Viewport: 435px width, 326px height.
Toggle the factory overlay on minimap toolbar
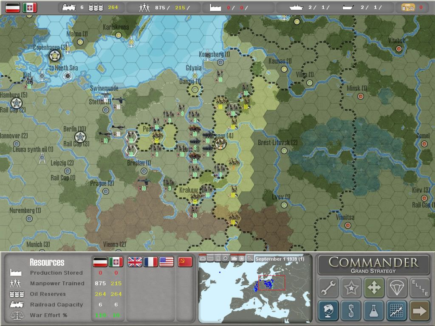point(210,259)
